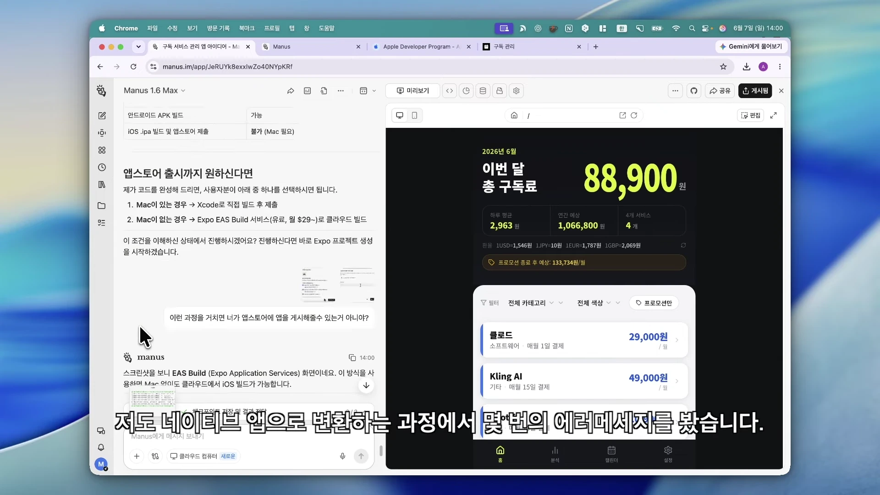Open the clock icon in the Manus sidebar
880x495 pixels.
[102, 167]
